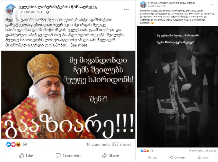Open the 10 comments link

[98, 144]
